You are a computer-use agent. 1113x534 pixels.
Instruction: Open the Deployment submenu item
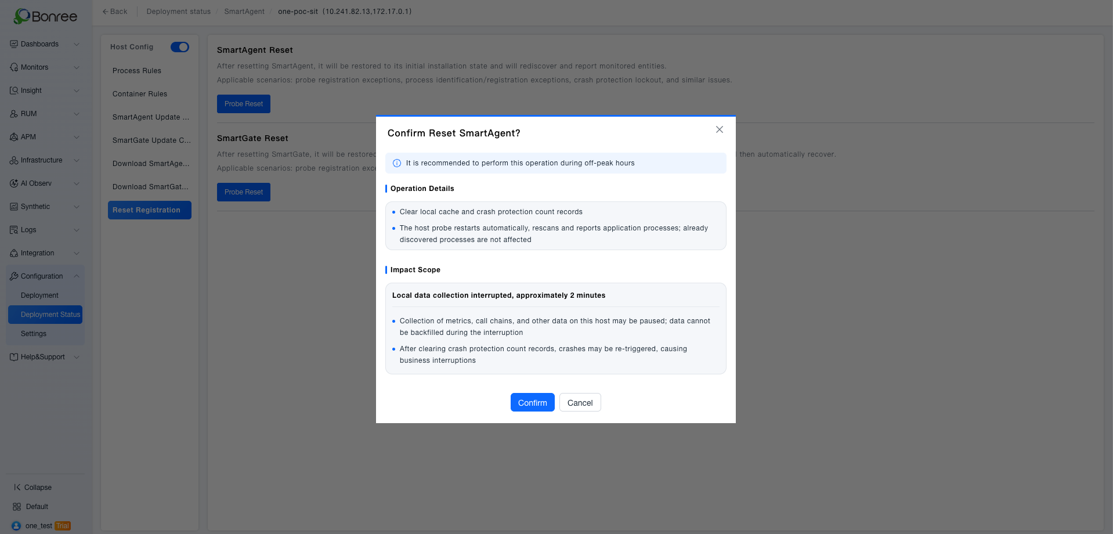(x=45, y=295)
